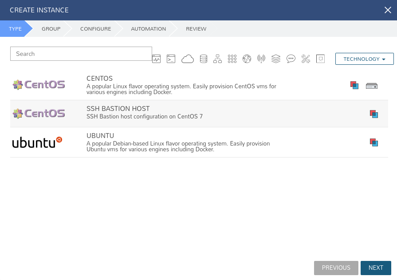Filter by globe web category icon
397x280 pixels.
click(247, 59)
